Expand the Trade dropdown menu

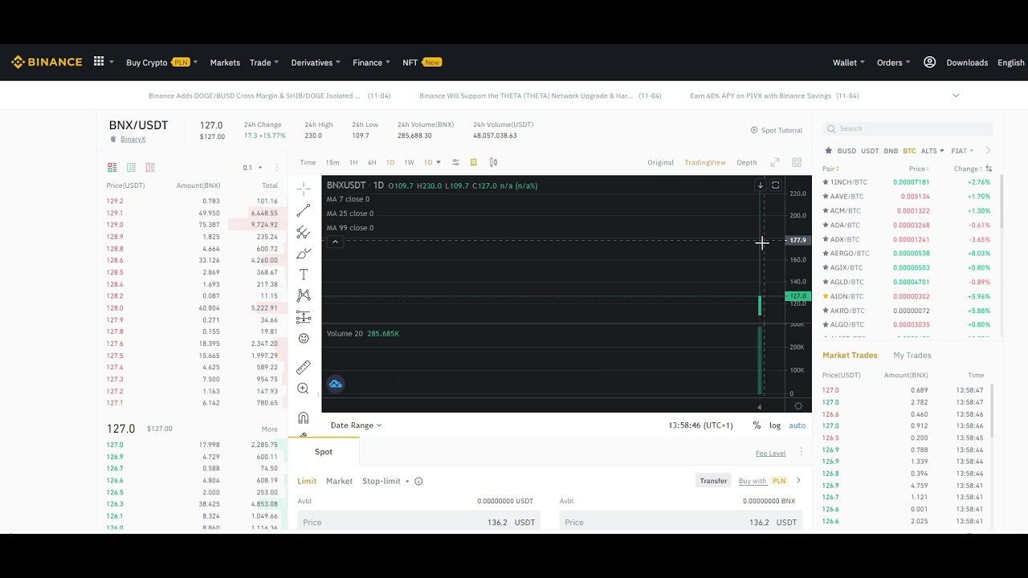pyautogui.click(x=264, y=63)
